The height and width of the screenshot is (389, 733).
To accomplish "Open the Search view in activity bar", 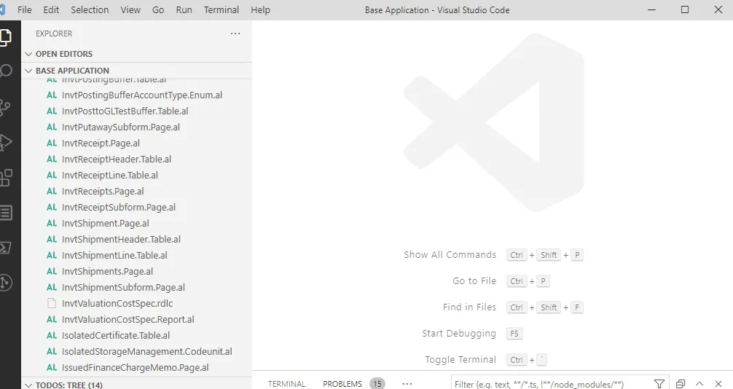I will (4, 71).
